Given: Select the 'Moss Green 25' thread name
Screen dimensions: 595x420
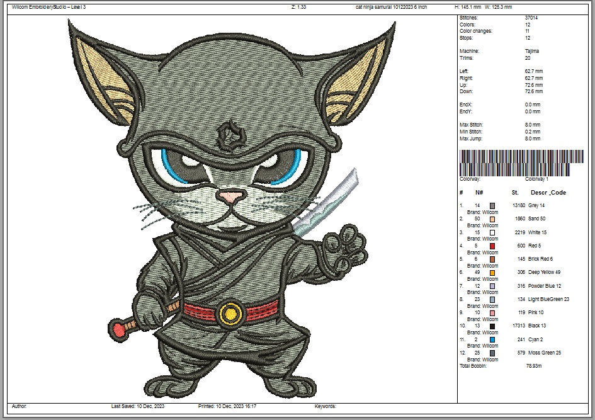Looking at the screenshot, I should pyautogui.click(x=545, y=353).
